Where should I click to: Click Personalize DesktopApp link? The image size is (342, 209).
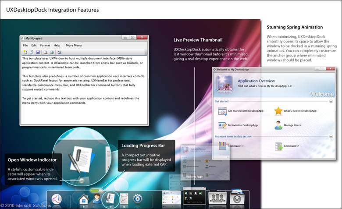point(242,125)
